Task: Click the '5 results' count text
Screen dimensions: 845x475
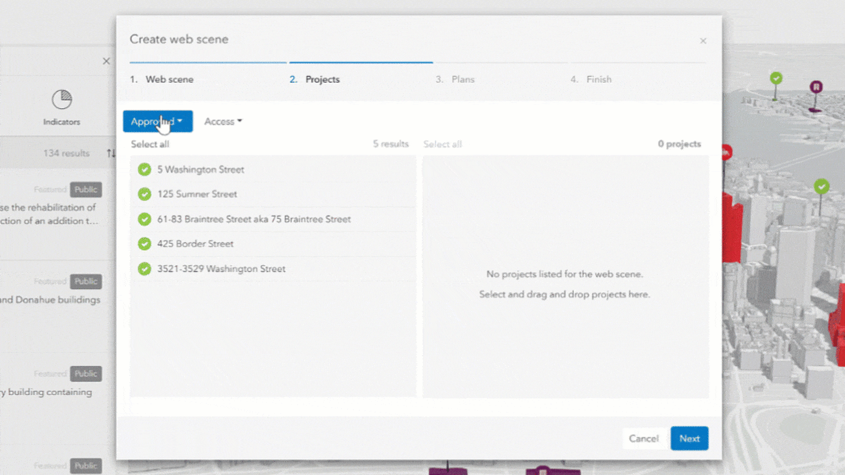Action: pyautogui.click(x=391, y=144)
